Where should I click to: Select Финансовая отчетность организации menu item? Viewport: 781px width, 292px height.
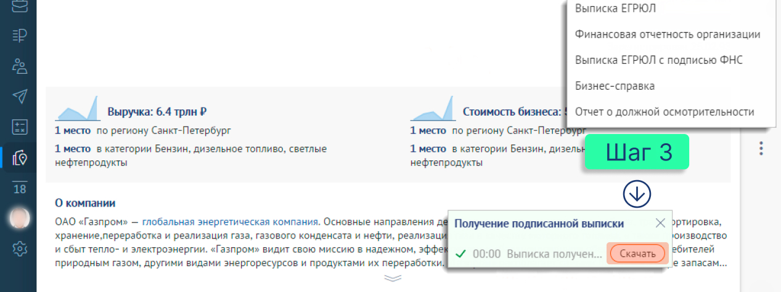[668, 34]
